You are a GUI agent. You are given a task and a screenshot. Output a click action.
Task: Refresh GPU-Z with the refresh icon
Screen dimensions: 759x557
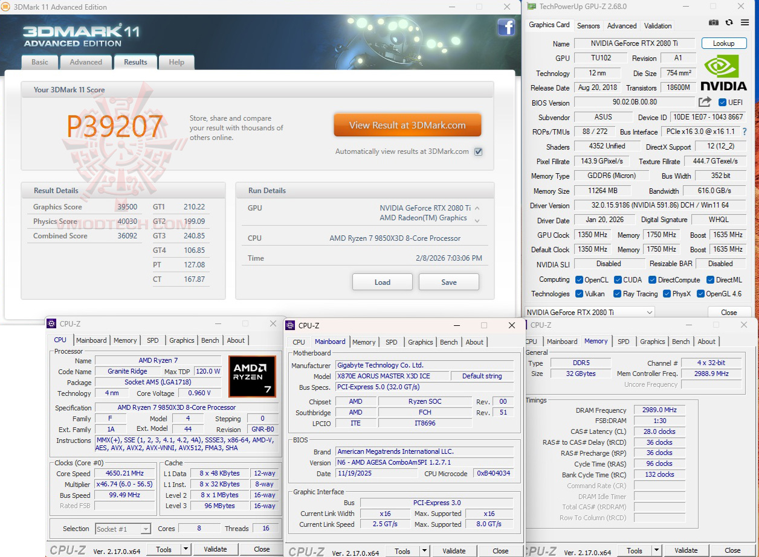pyautogui.click(x=729, y=22)
